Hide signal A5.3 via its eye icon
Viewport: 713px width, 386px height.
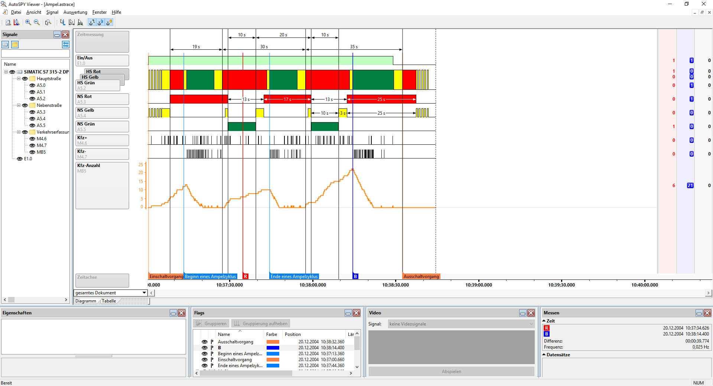(32, 112)
